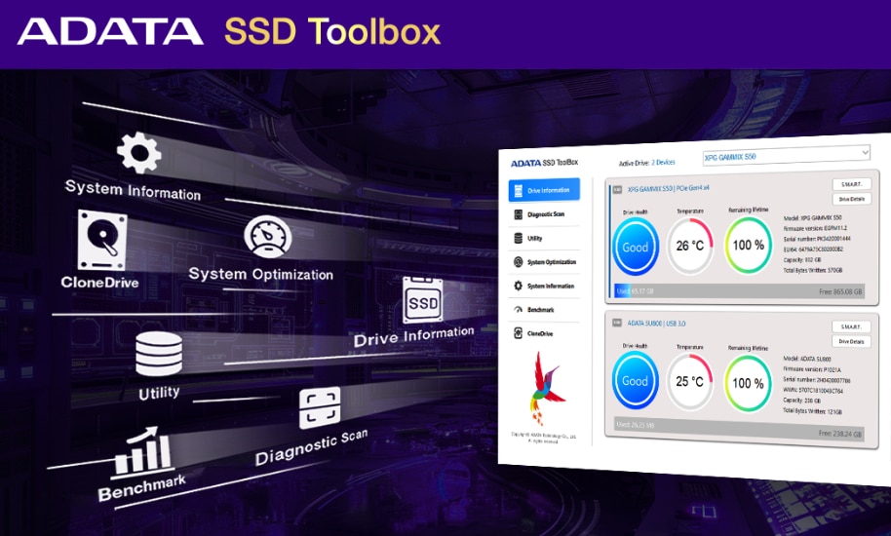Click the Model: XPG GAMMIX S50 line
The height and width of the screenshot is (536, 891).
coord(813,218)
